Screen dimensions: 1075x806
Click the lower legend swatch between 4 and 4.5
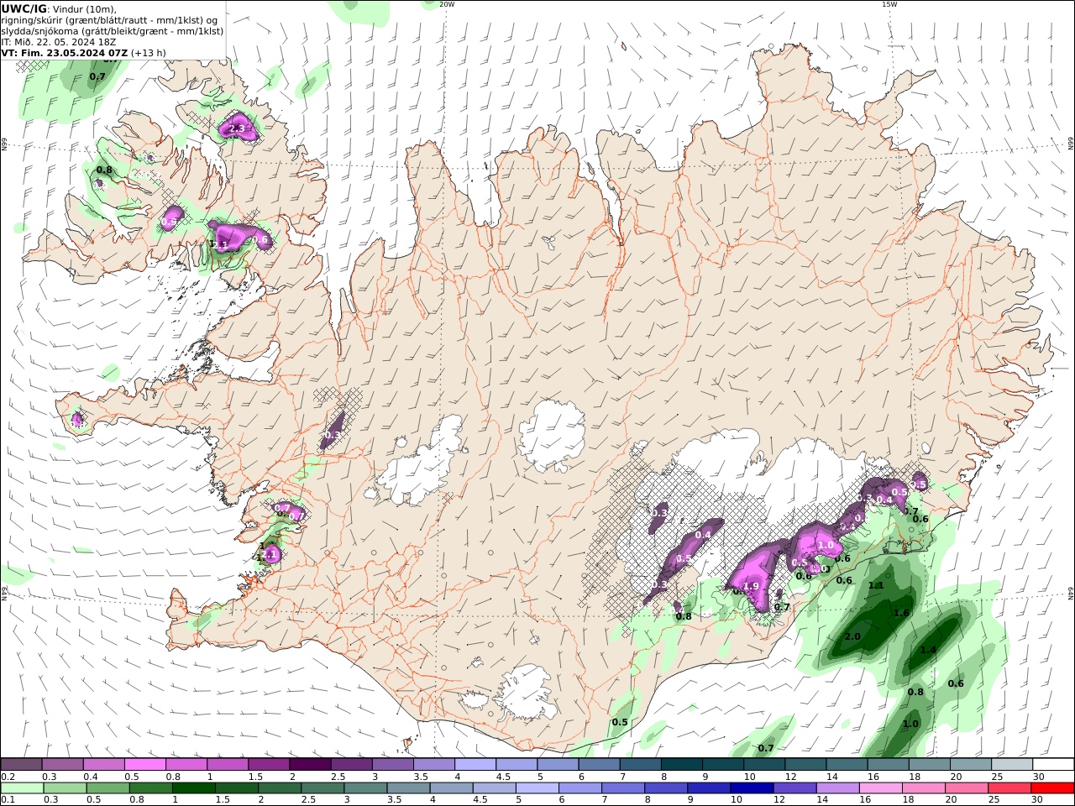[x=452, y=788]
